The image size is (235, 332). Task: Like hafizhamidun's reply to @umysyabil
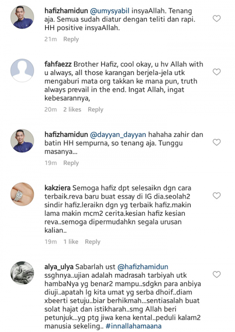[217, 19]
